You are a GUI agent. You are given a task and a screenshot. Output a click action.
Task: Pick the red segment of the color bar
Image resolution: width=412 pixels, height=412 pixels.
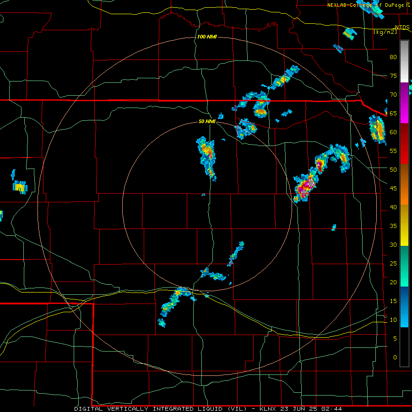point(404,143)
